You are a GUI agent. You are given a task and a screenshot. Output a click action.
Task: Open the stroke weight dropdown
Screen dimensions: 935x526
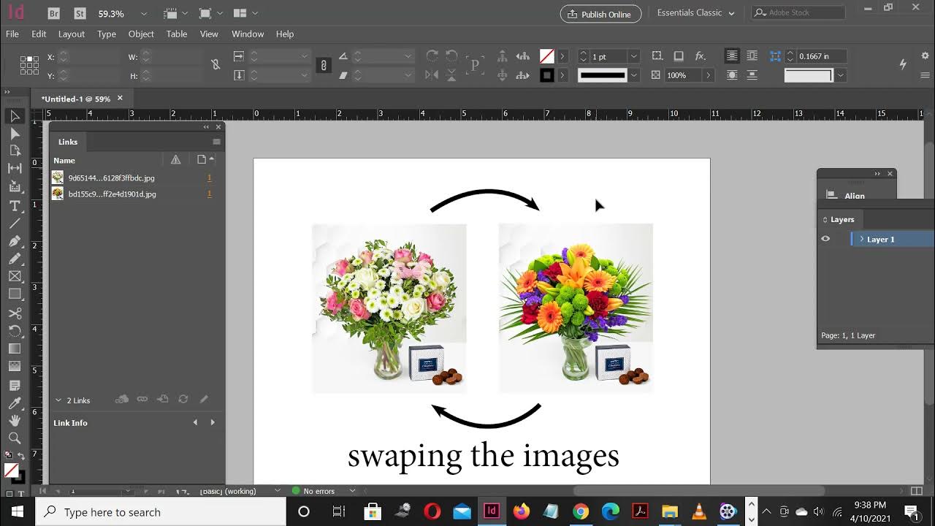(633, 56)
